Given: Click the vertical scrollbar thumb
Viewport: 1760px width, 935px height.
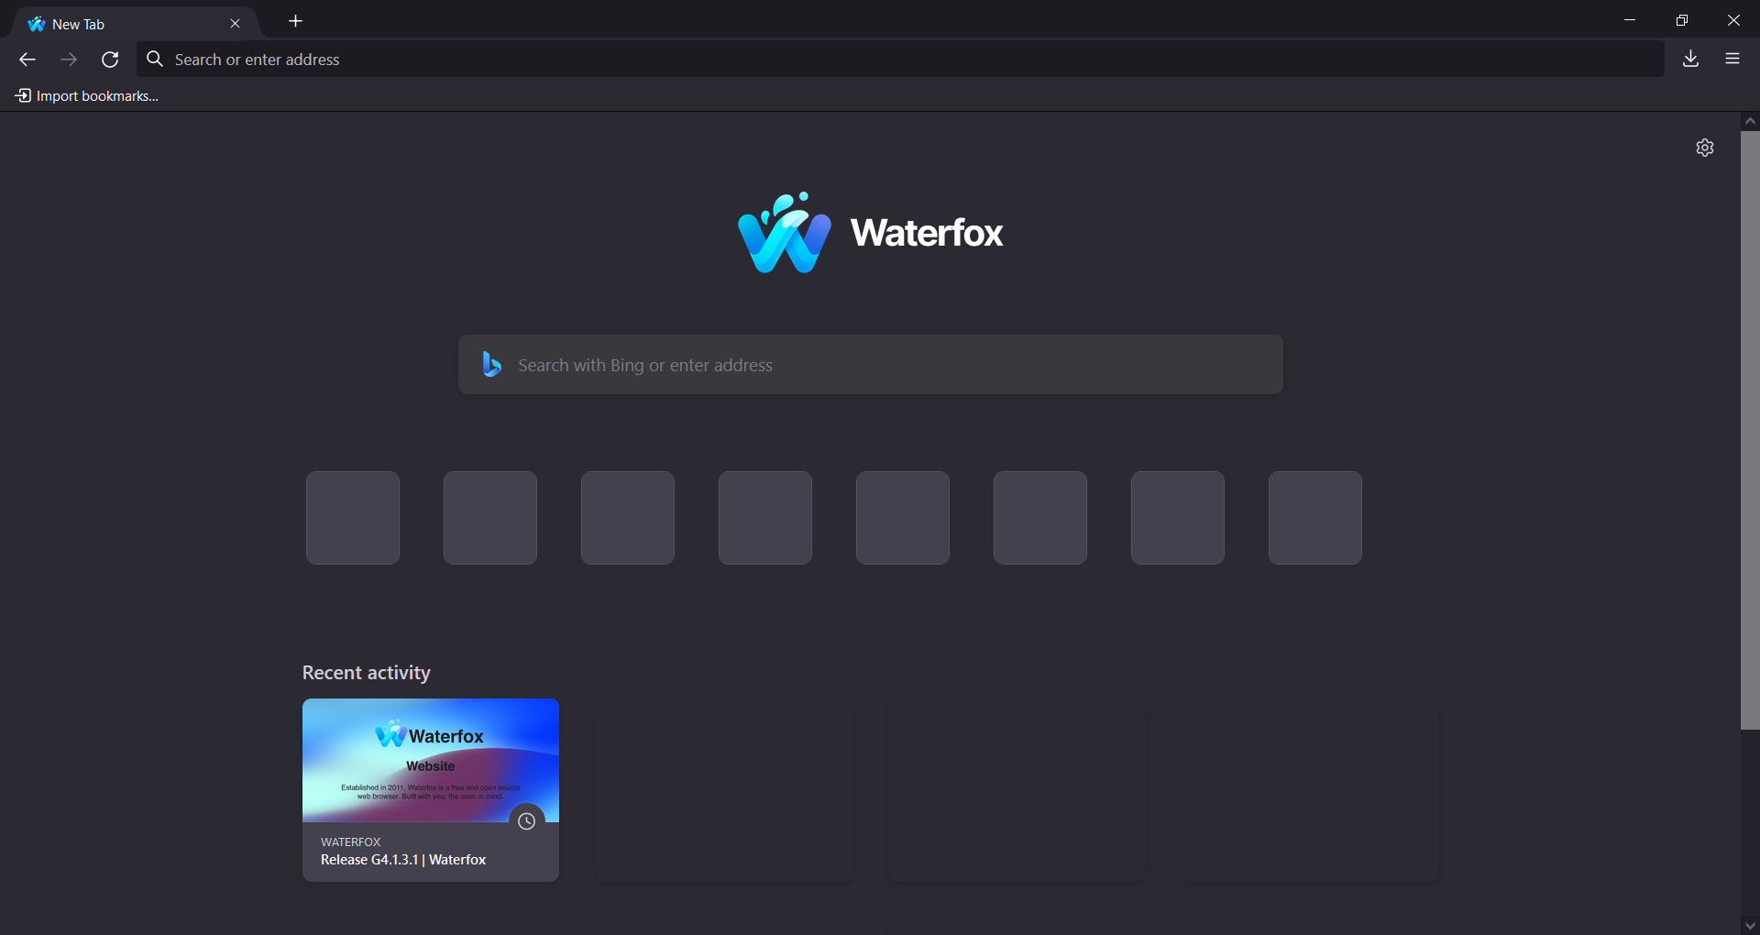Looking at the screenshot, I should point(1750,430).
